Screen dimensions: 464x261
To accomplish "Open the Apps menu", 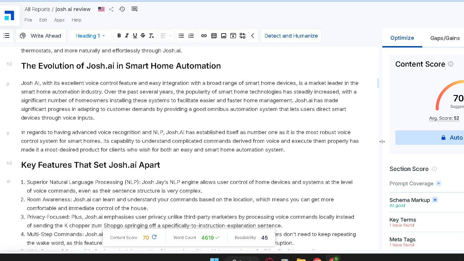I will [x=59, y=20].
